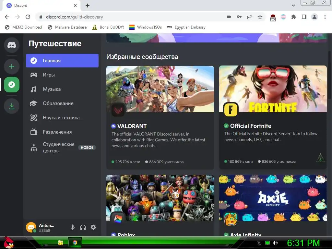Open the Развлечения category
Image resolution: width=332 pixels, height=249 pixels.
(x=62, y=132)
